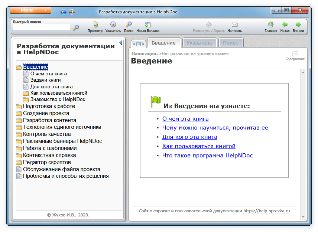Click the Введение folder icon
Image resolution: width=318 pixels, height=232 pixels.
19,67
